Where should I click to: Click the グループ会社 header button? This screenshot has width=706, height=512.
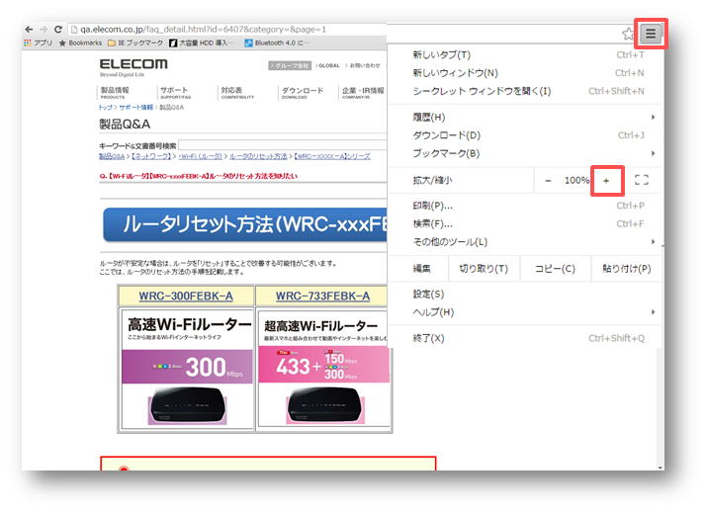click(290, 65)
